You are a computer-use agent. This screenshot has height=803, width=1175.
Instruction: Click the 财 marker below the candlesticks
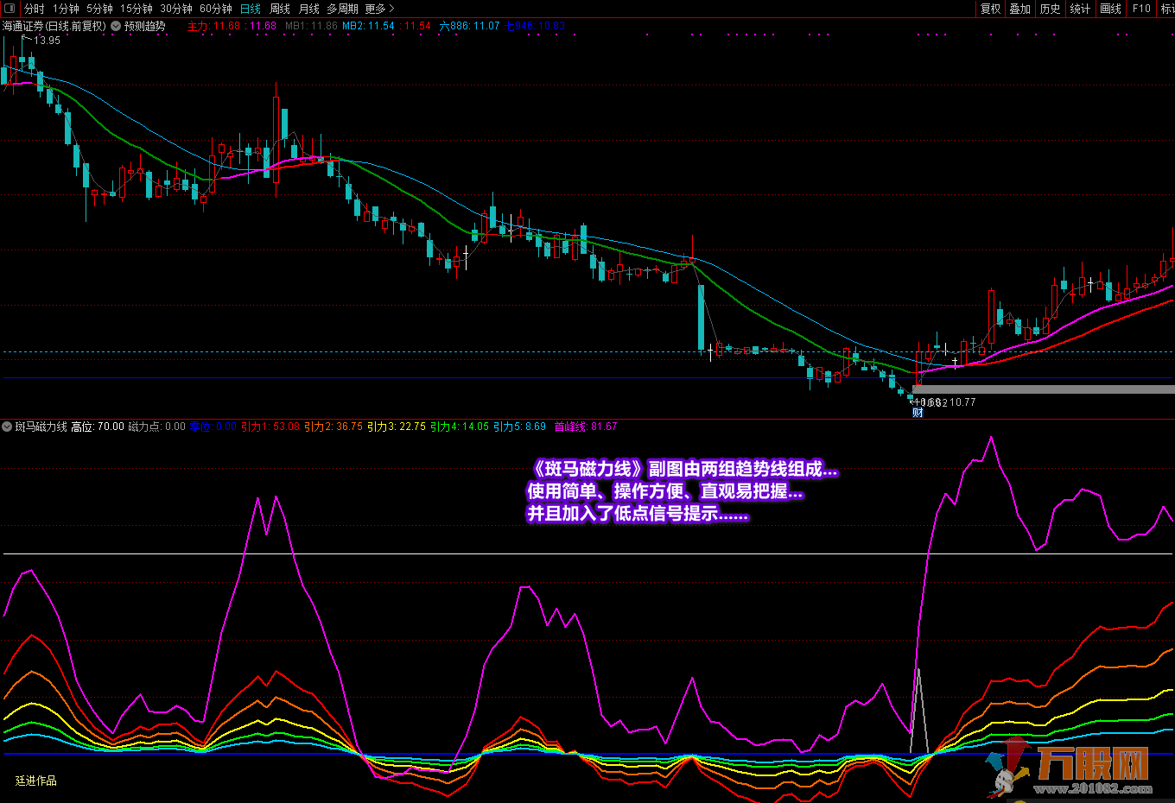pyautogui.click(x=918, y=413)
